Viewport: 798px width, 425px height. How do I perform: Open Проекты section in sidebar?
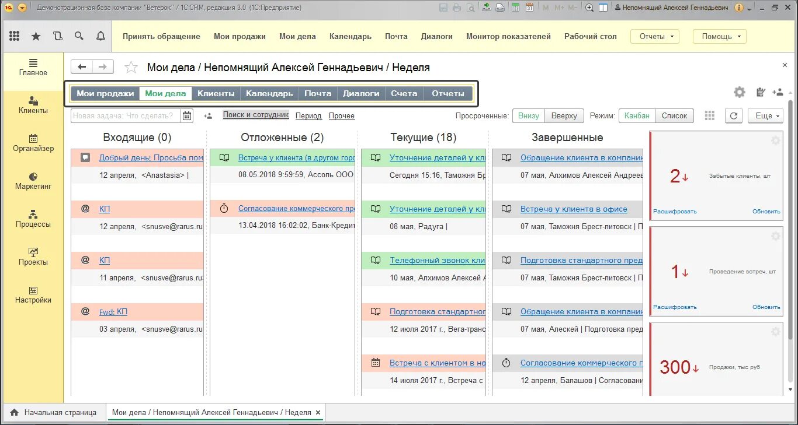click(33, 257)
